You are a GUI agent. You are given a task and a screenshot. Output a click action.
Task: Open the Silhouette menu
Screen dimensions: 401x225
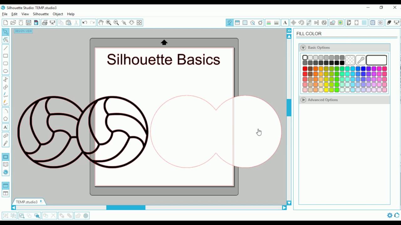(x=41, y=14)
